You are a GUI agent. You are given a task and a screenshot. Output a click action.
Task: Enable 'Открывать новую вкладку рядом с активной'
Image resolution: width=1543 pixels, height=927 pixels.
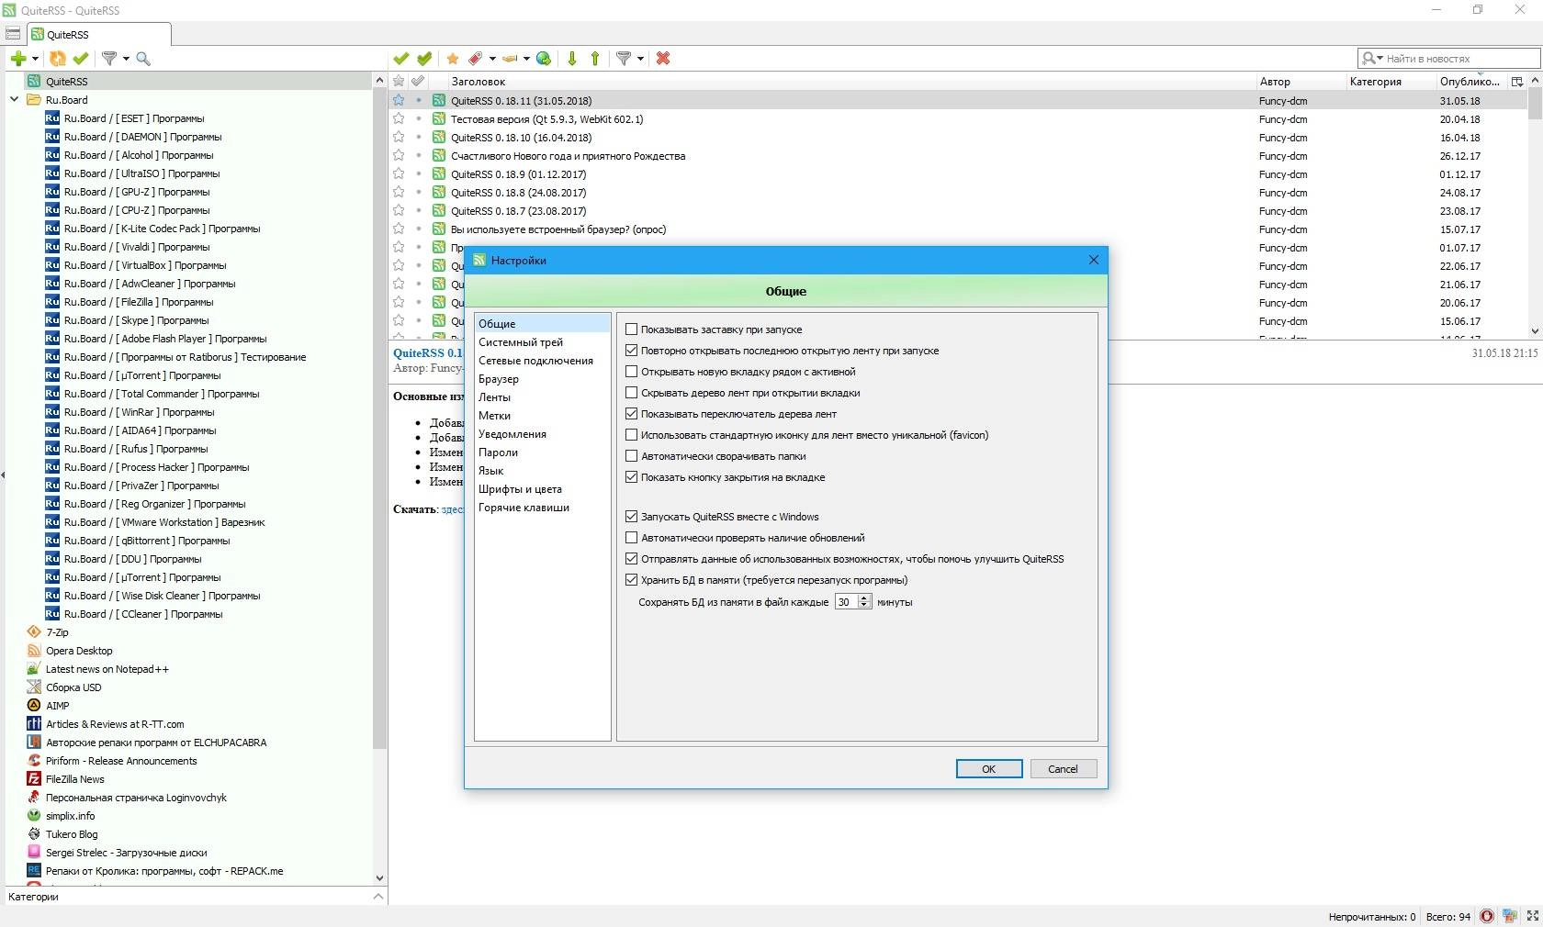click(x=631, y=372)
